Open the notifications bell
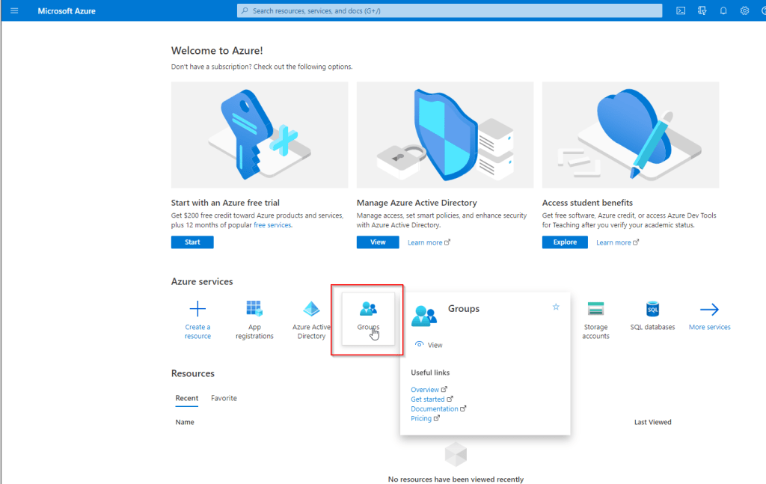 pos(723,10)
